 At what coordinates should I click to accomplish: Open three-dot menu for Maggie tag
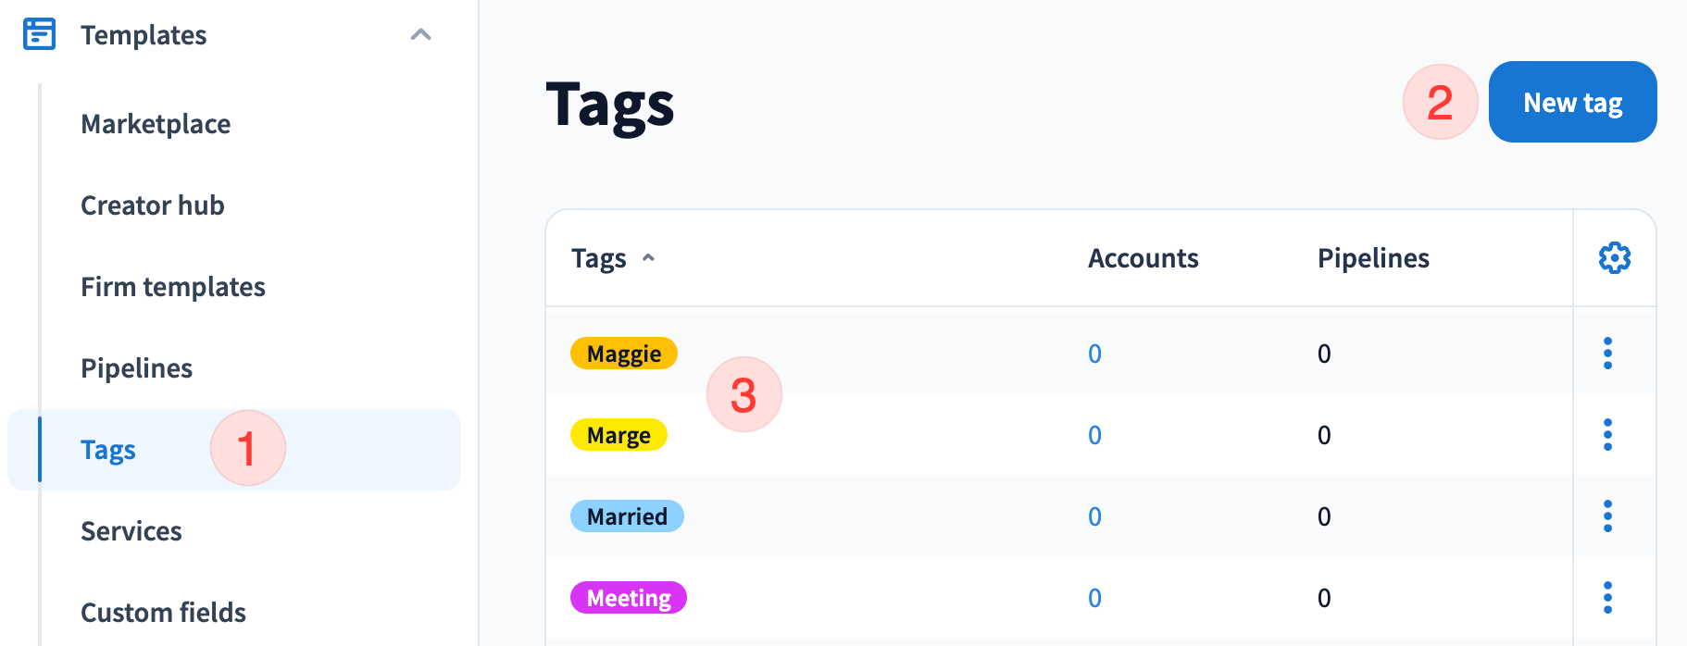coord(1607,354)
